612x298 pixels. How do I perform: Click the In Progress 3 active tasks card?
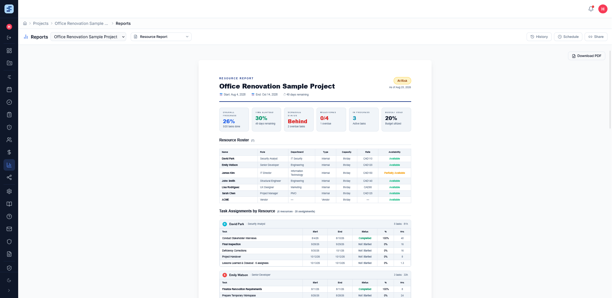coord(364,119)
